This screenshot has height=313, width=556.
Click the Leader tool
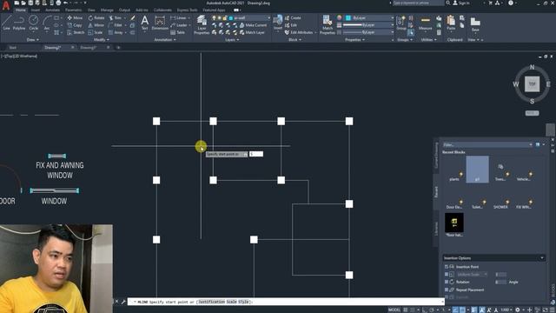[x=179, y=25]
